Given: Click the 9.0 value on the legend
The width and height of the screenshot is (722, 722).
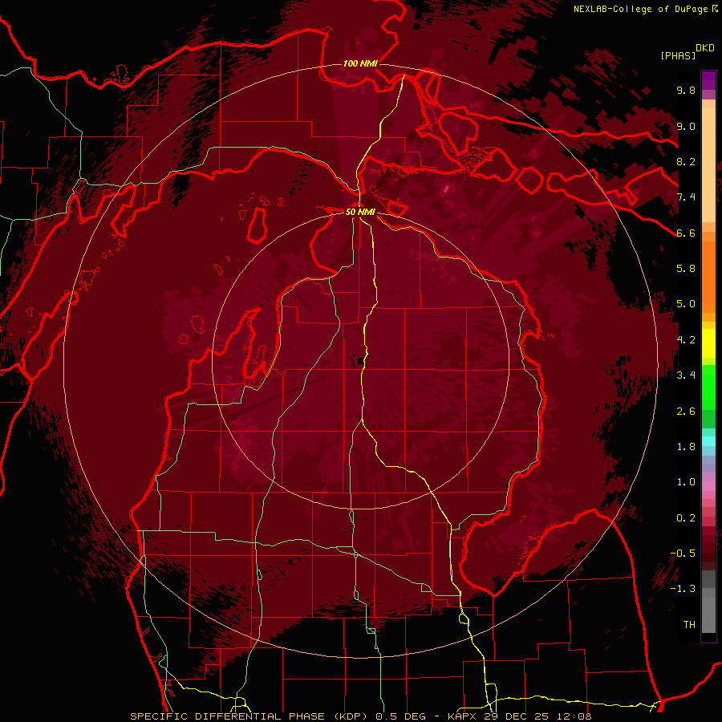Looking at the screenshot, I should tap(686, 126).
